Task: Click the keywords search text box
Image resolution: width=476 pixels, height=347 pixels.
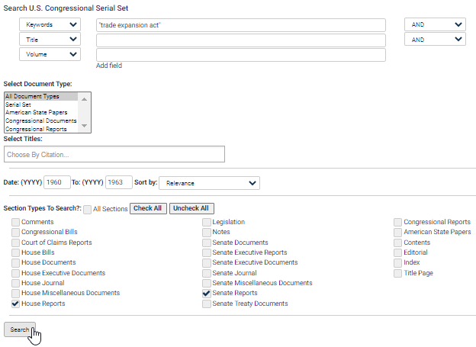Action: (240, 24)
